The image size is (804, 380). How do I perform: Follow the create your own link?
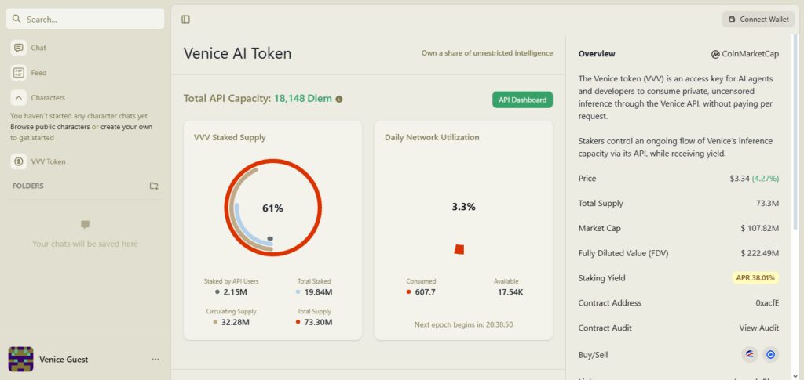pos(126,127)
